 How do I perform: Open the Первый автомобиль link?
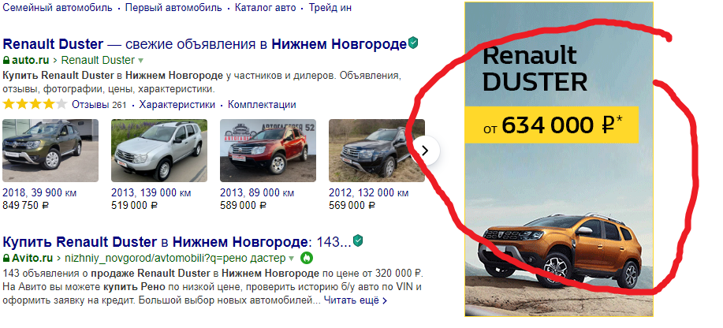click(x=173, y=7)
